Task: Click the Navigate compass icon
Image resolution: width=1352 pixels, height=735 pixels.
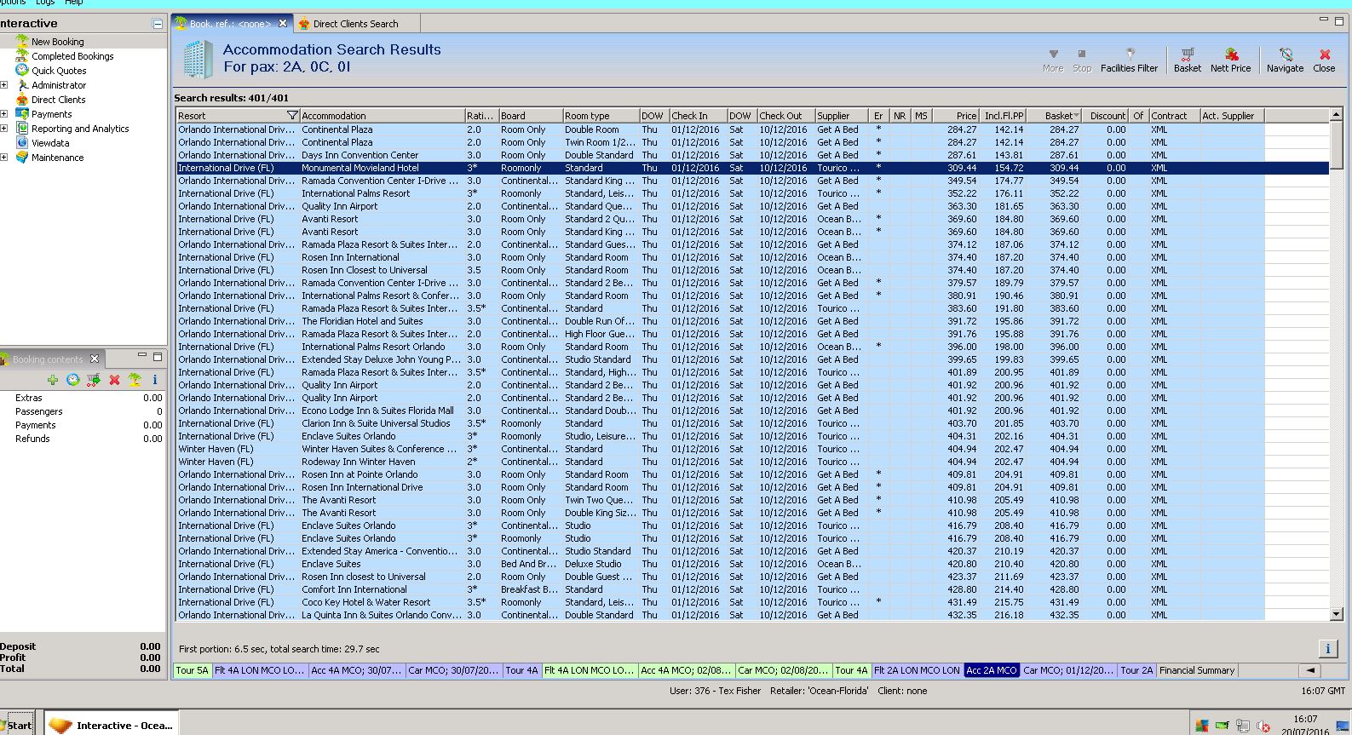Action: tap(1285, 59)
